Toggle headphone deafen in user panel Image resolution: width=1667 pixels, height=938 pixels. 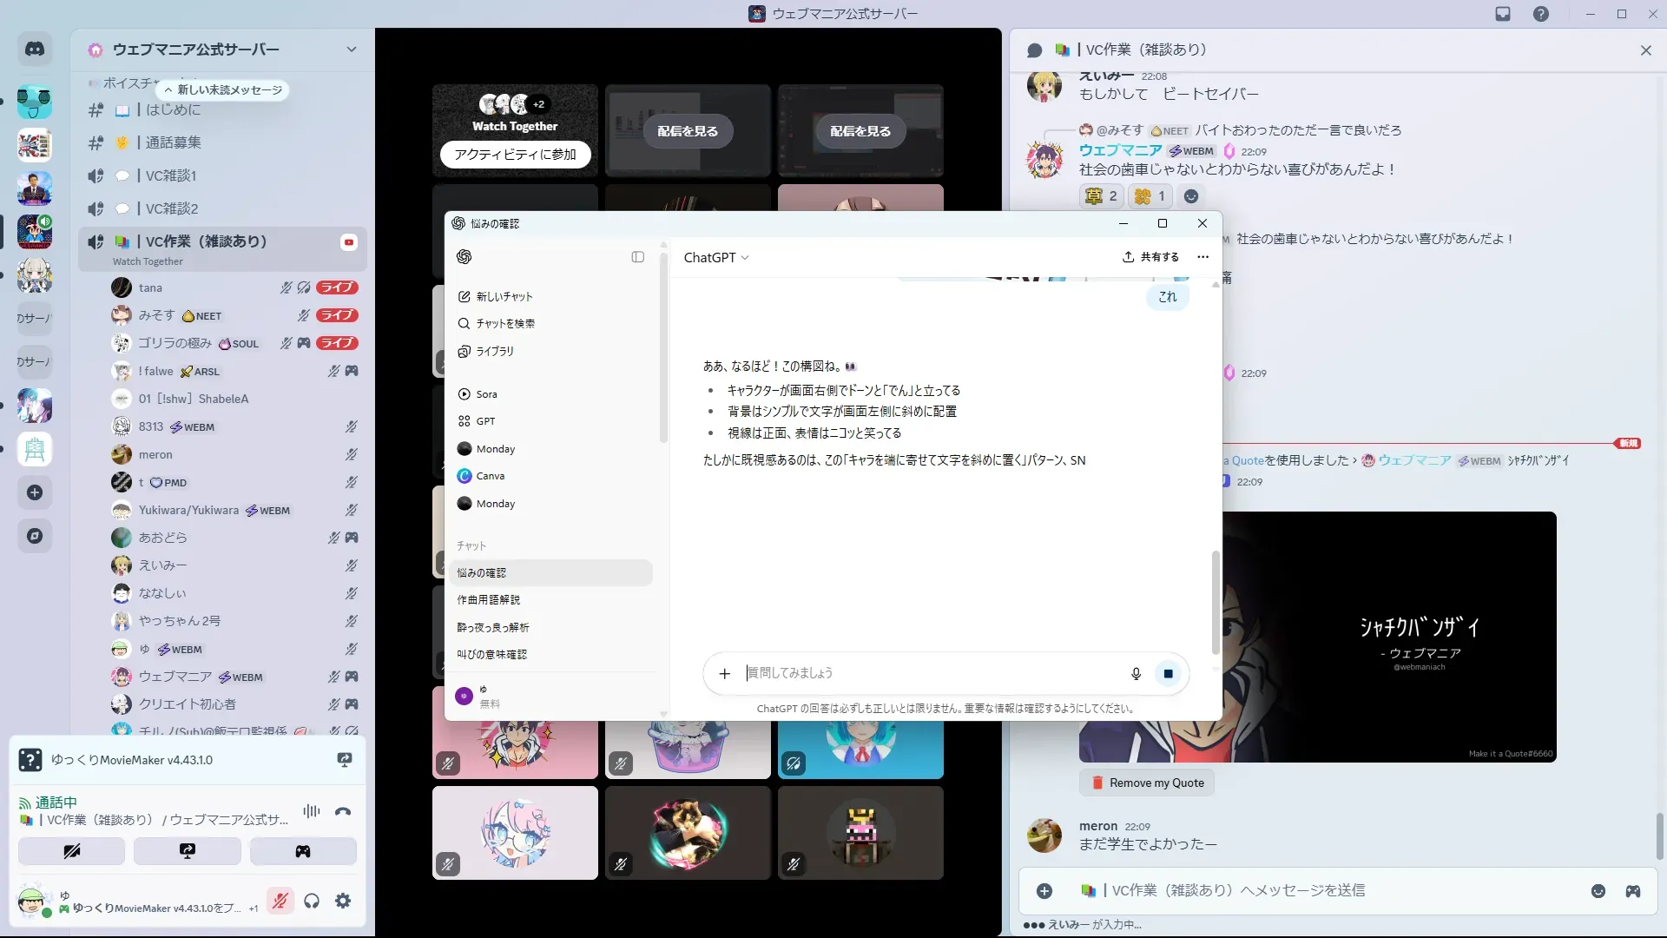pyautogui.click(x=312, y=902)
